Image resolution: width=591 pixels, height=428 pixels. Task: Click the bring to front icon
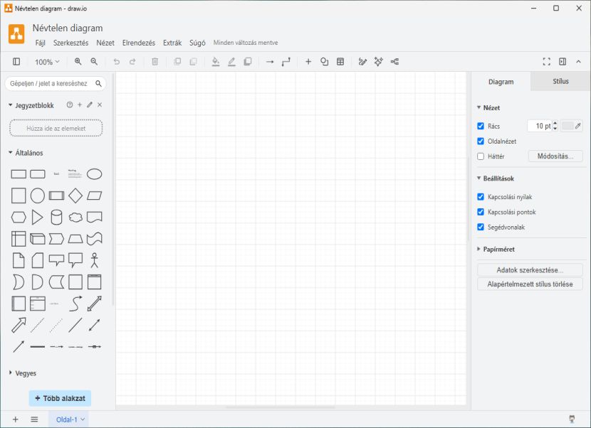point(177,61)
